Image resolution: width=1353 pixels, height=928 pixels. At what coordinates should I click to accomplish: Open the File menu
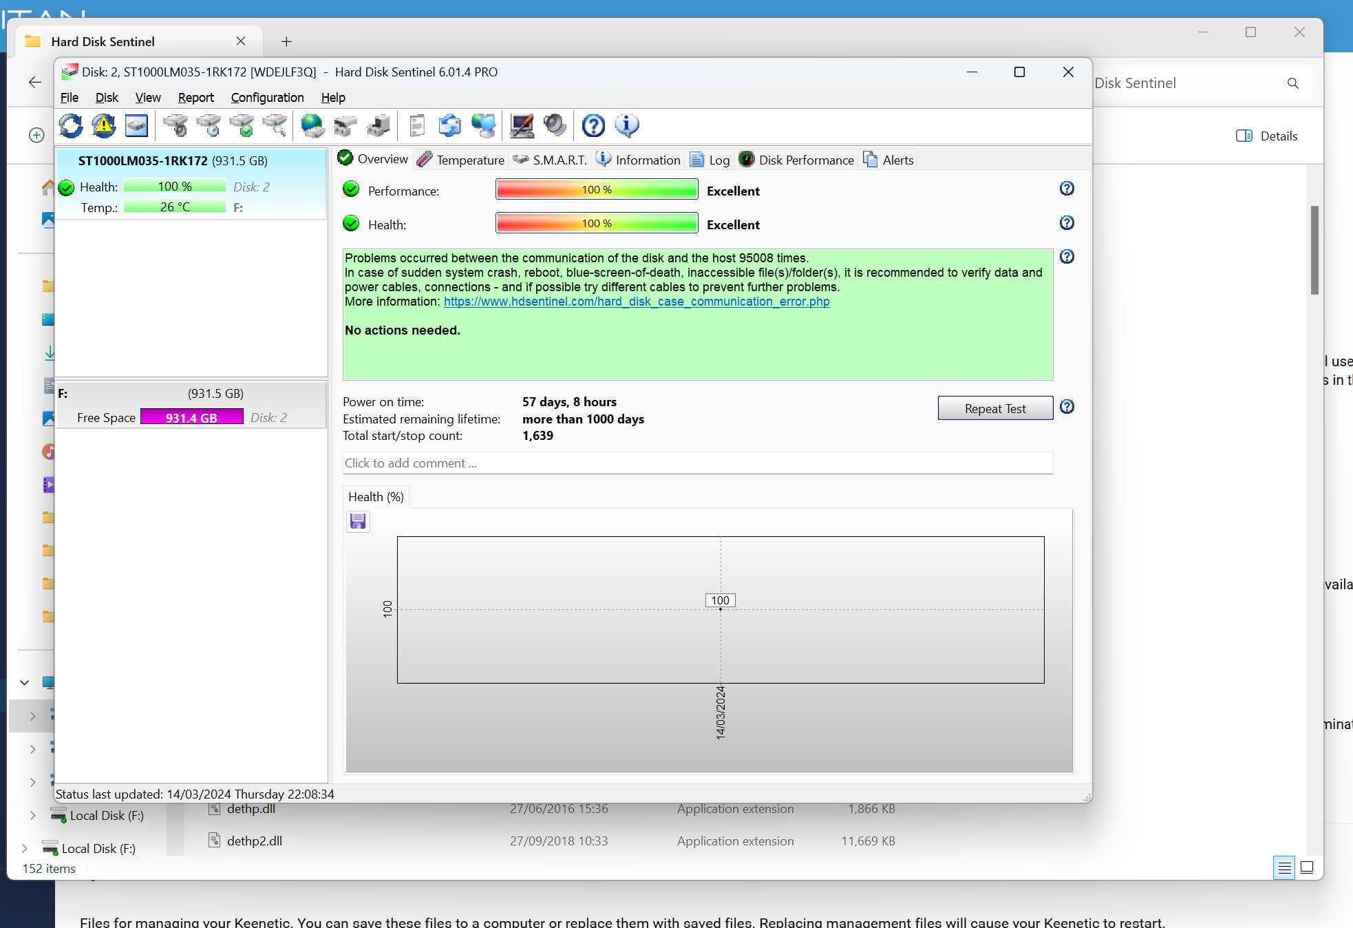pos(70,98)
